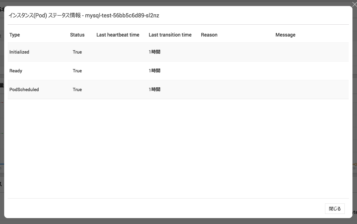The height and width of the screenshot is (224, 357).
Task: Click the empty Message cell in Initialized row
Action: (x=310, y=52)
